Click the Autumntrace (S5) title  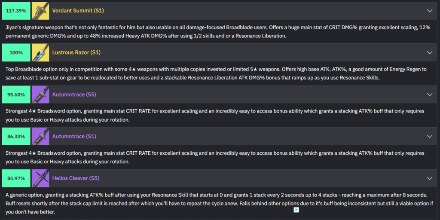tap(74, 94)
